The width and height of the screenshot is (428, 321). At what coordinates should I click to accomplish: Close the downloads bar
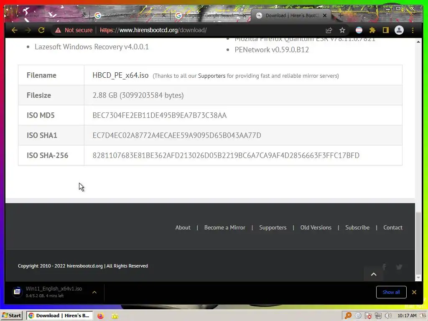(x=414, y=292)
